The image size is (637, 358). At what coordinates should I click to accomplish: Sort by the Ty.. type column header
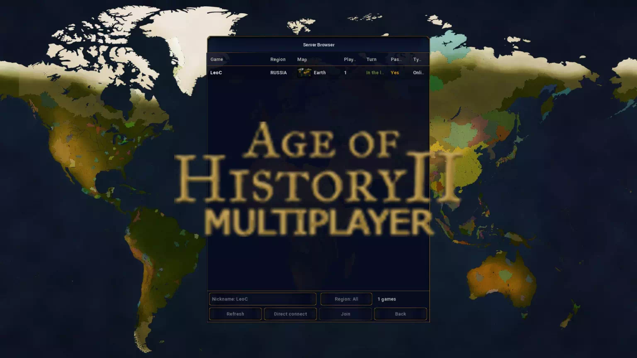[417, 59]
